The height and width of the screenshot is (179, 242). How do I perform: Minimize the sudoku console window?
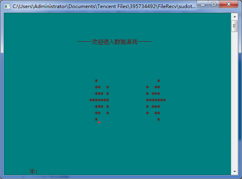click(203, 4)
